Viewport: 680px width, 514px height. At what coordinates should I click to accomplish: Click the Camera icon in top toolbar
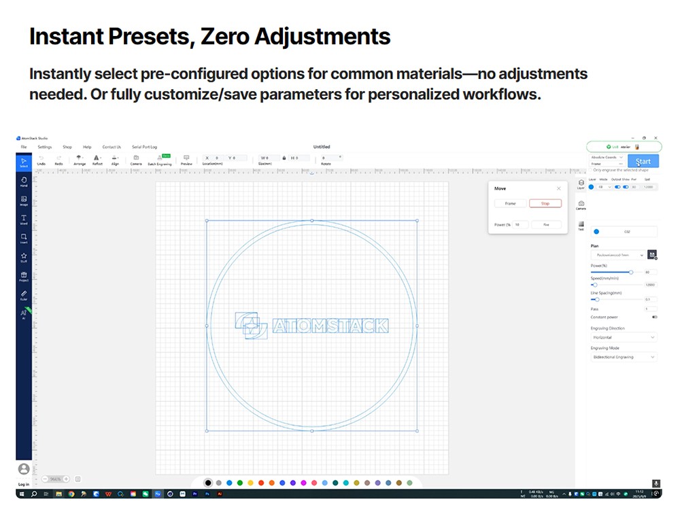[136, 158]
